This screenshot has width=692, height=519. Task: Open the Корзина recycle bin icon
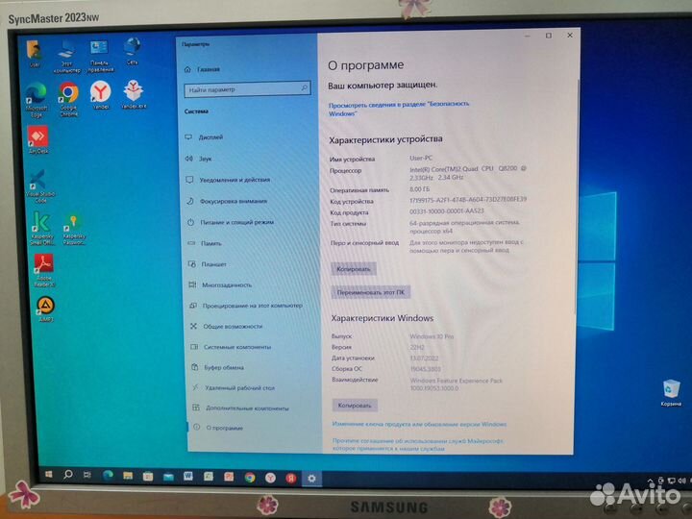[x=671, y=393]
